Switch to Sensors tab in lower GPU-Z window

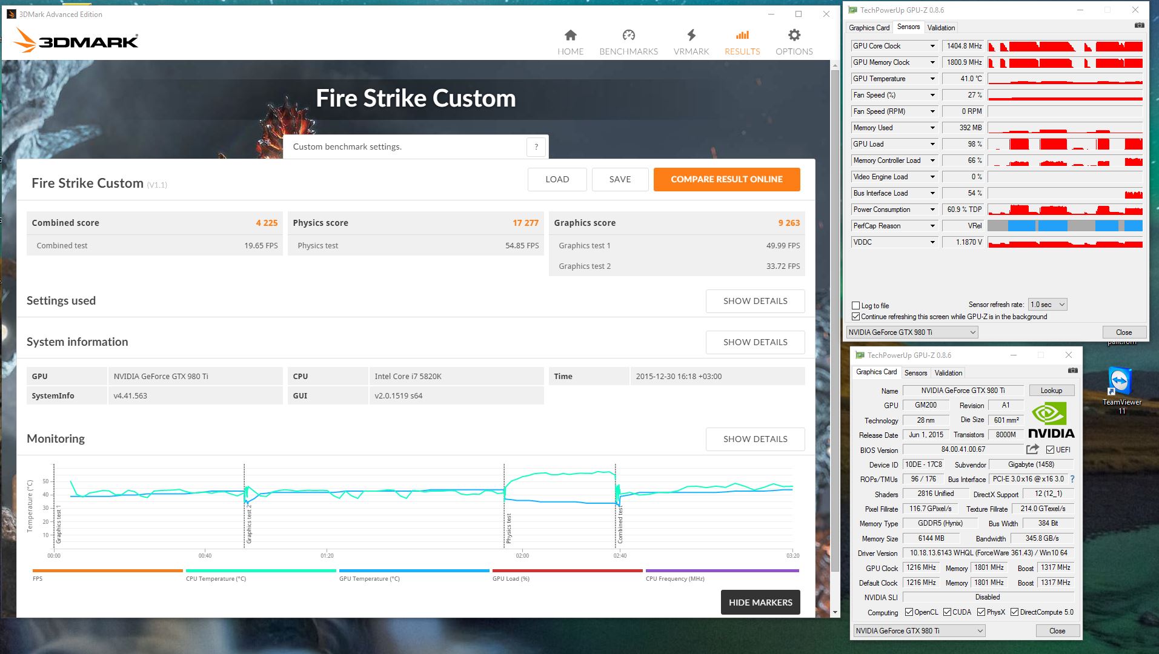click(915, 373)
